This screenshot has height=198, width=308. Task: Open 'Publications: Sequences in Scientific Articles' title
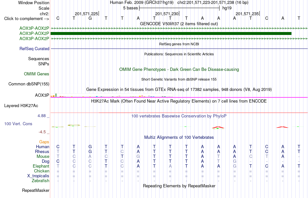(179, 54)
